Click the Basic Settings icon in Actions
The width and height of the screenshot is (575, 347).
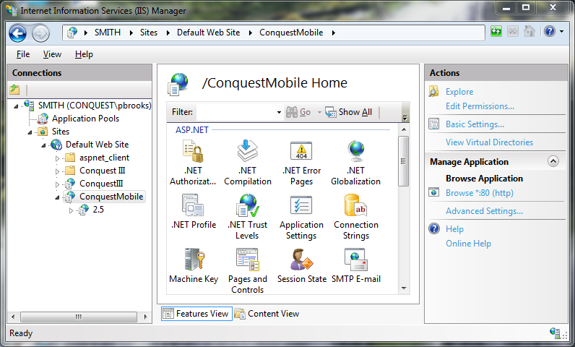pos(434,124)
